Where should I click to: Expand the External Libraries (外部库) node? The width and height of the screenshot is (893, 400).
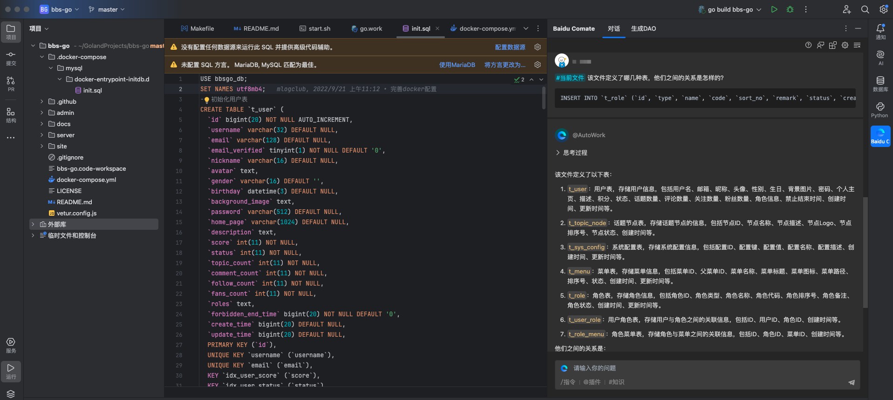click(33, 224)
